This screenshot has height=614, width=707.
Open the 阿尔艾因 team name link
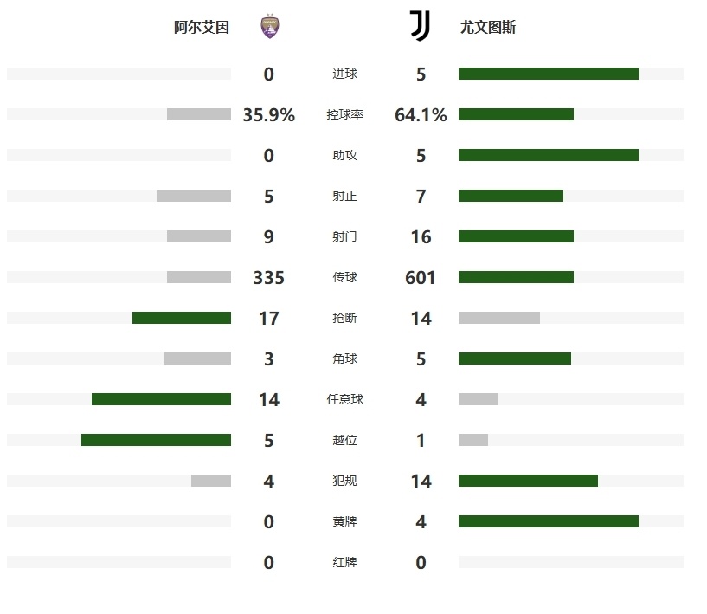[x=202, y=28]
